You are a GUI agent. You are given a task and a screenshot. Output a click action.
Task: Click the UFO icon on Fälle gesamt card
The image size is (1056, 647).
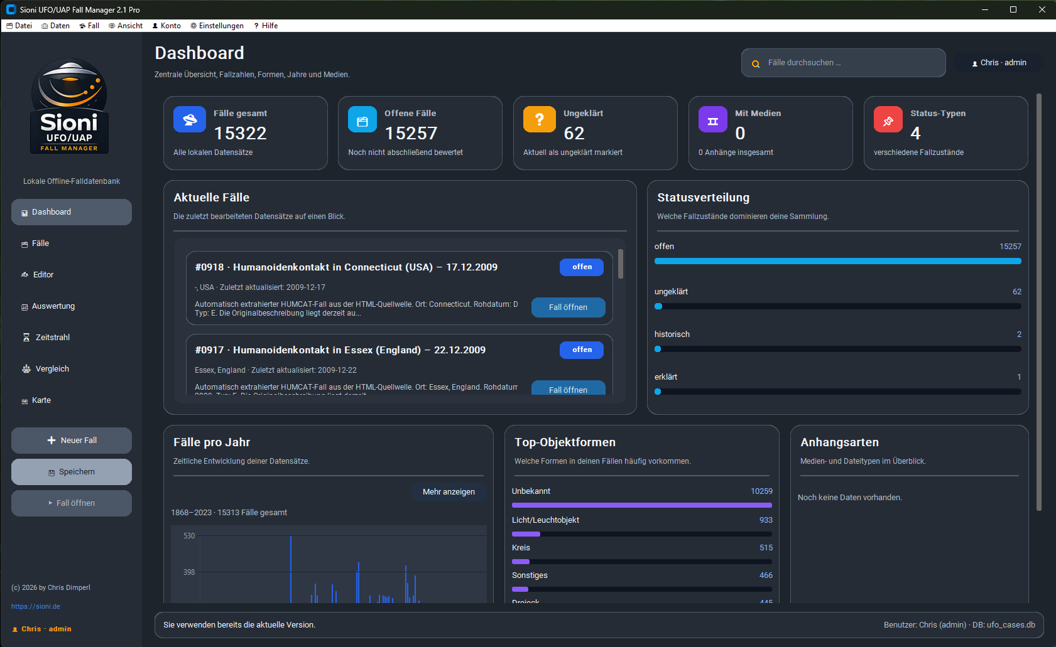tap(189, 119)
